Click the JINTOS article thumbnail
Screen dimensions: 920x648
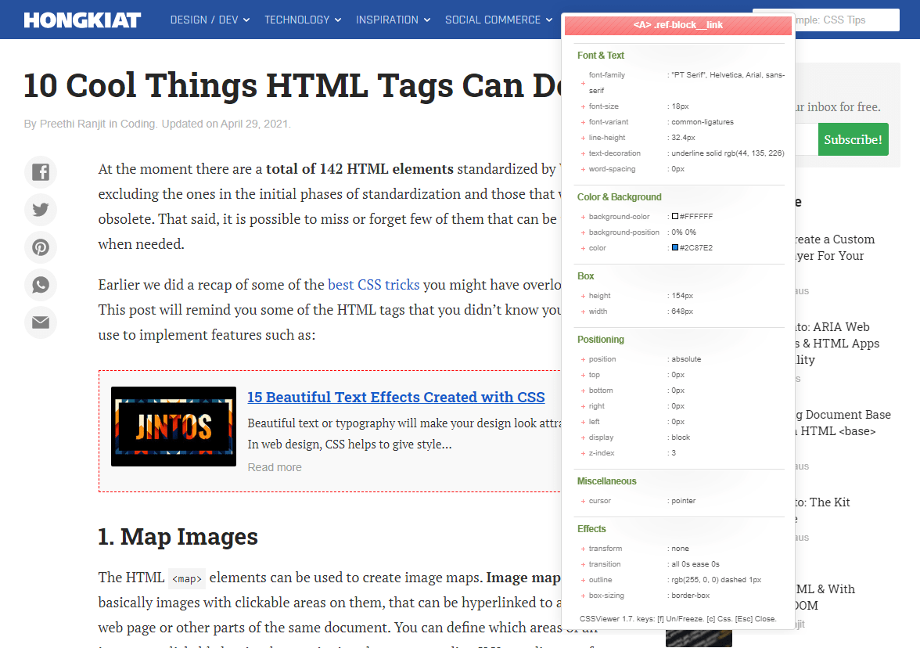pos(173,426)
